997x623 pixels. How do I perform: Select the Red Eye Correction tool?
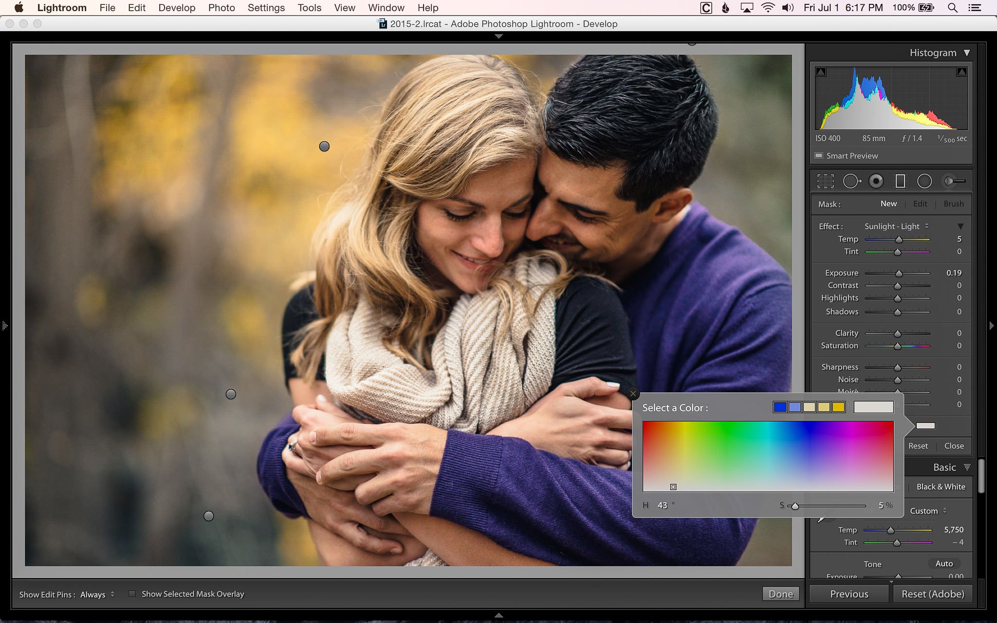pyautogui.click(x=876, y=181)
